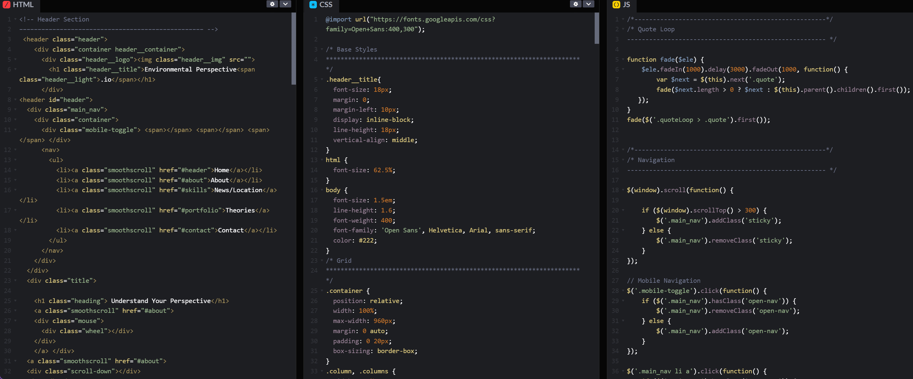Fold the scrollTop() > 300 if block
Viewport: 913px width, 379px height.
tap(623, 210)
